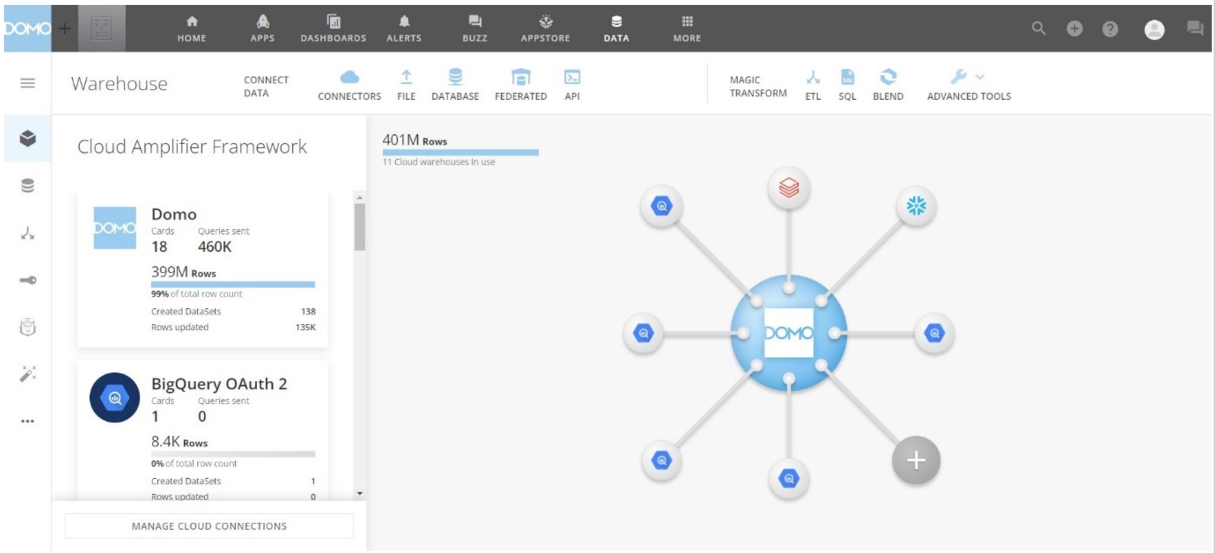Open the hamburger menu beside Warehouse
This screenshot has height=553, width=1215.
tap(27, 83)
